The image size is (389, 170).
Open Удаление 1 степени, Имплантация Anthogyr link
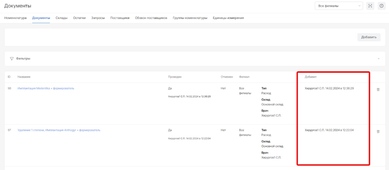click(x=59, y=130)
